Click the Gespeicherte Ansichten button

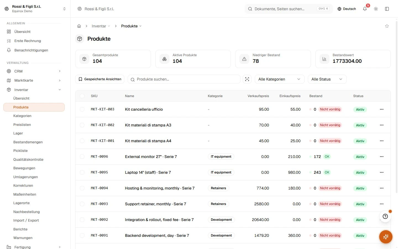[x=100, y=79]
